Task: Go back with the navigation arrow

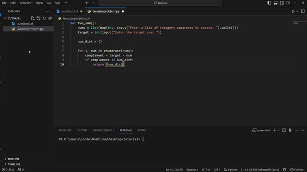Action: click(x=87, y=3)
